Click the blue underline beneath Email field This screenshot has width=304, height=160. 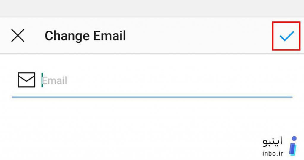coord(152,97)
